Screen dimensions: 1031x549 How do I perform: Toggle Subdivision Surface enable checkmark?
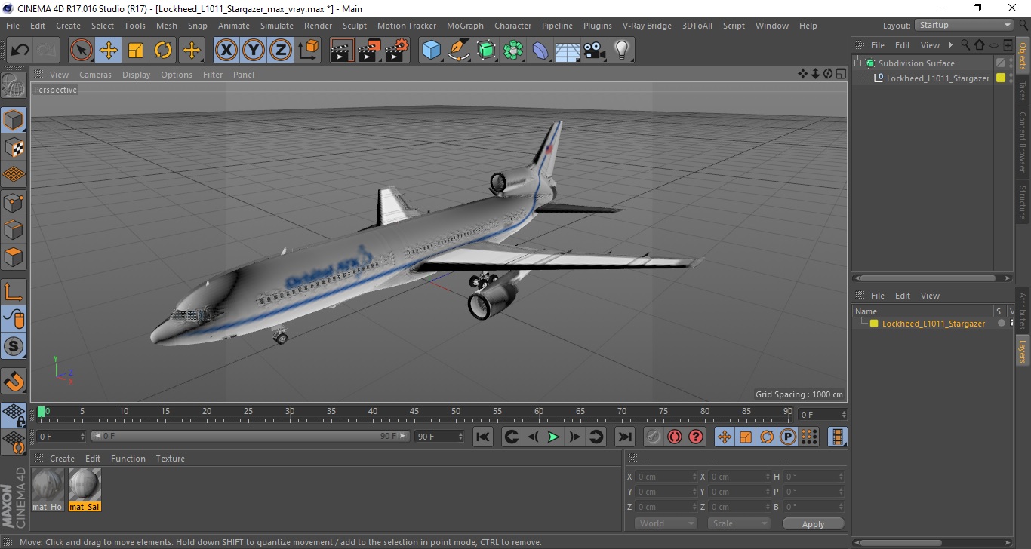pos(1001,63)
